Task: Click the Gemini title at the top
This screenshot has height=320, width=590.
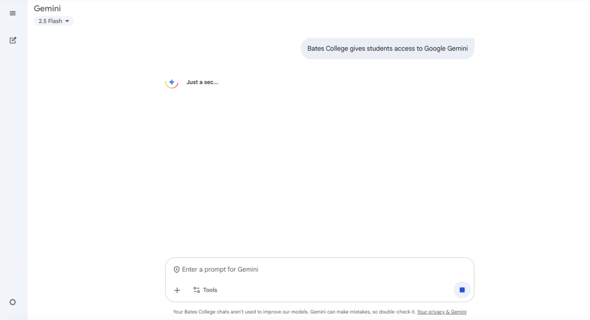Action: [47, 8]
